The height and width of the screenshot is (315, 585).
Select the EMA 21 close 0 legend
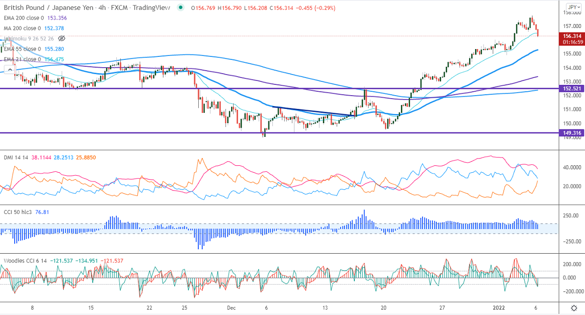[x=23, y=59]
